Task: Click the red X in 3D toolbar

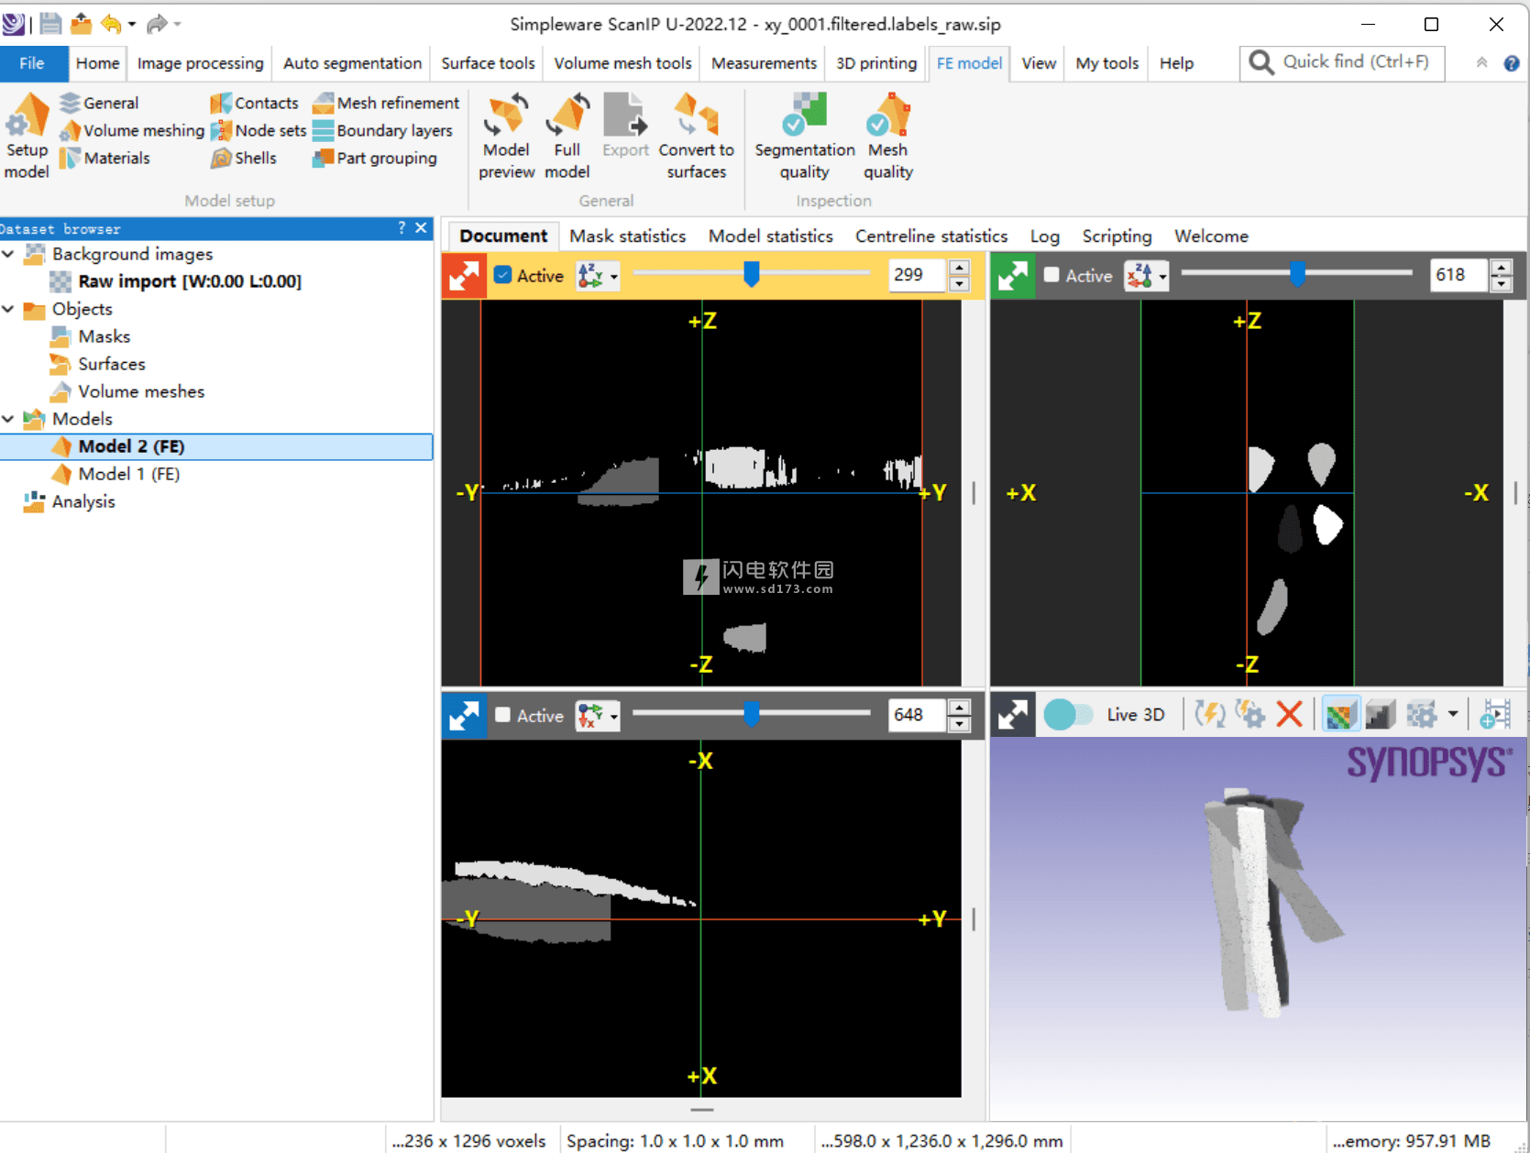Action: point(1290,714)
